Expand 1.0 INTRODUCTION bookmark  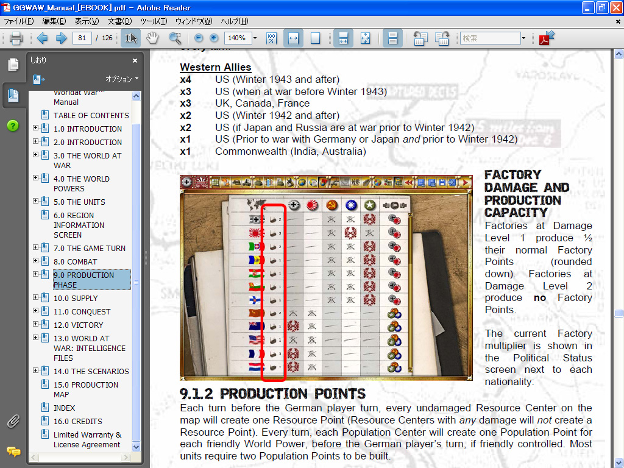click(x=35, y=128)
